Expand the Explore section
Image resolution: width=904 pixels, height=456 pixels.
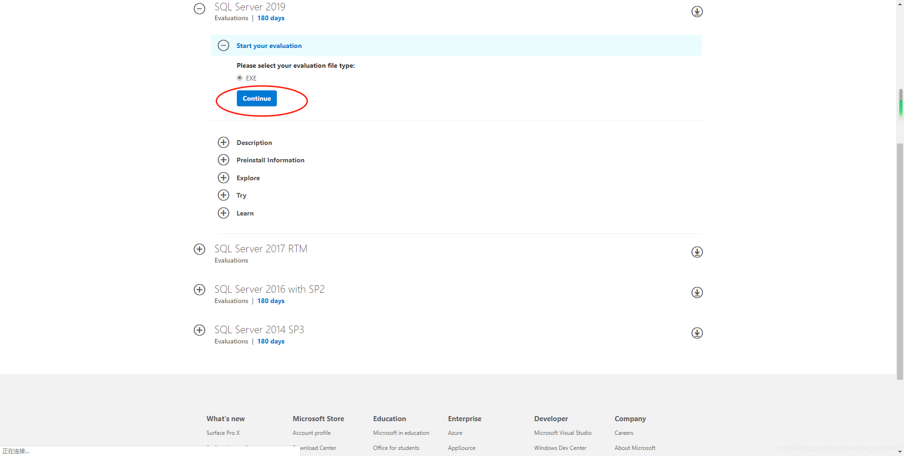[x=224, y=178]
